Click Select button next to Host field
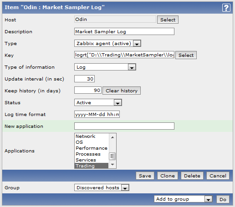 [168, 20]
